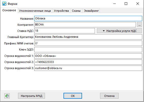The image size is (144, 102).
Task: Maximize the Фирма window
Action: pyautogui.click(x=126, y=4)
